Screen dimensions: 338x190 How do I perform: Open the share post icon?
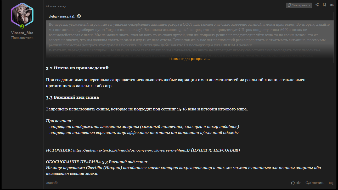[x=317, y=5]
